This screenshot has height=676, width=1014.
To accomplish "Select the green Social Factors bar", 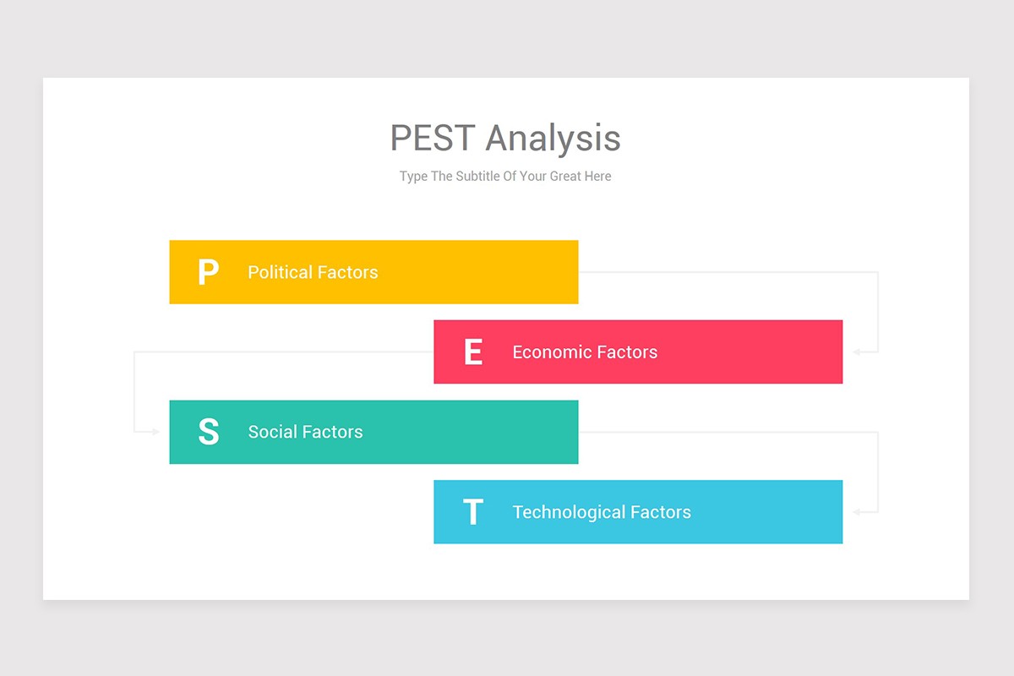I will coord(373,432).
